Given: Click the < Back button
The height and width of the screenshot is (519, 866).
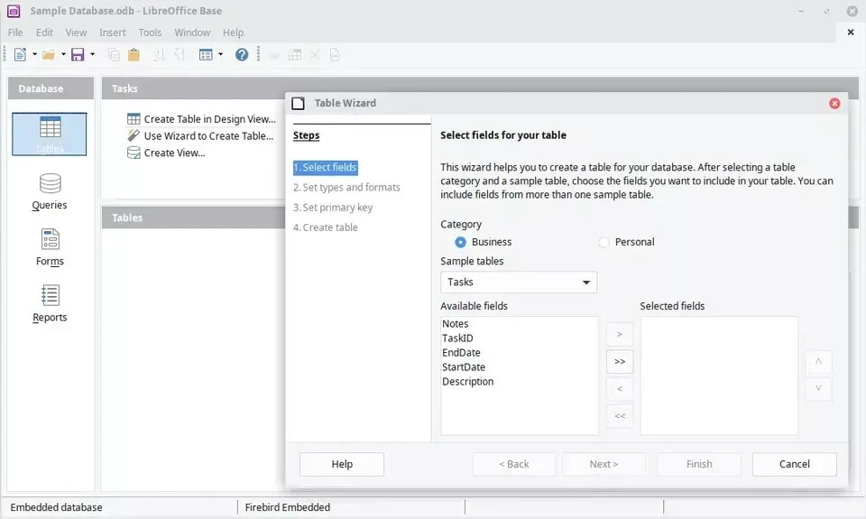Looking at the screenshot, I should [x=513, y=464].
